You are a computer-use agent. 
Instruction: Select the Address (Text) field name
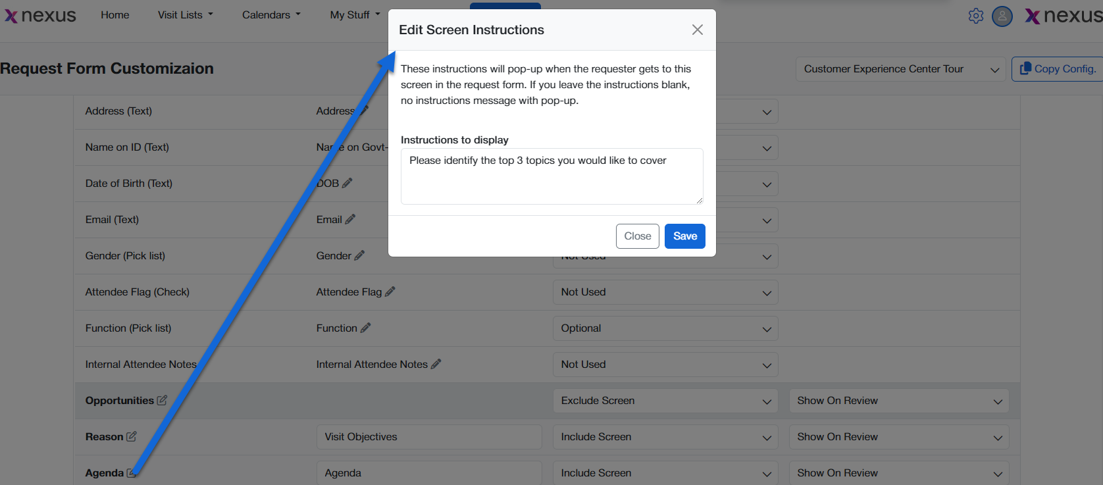118,111
